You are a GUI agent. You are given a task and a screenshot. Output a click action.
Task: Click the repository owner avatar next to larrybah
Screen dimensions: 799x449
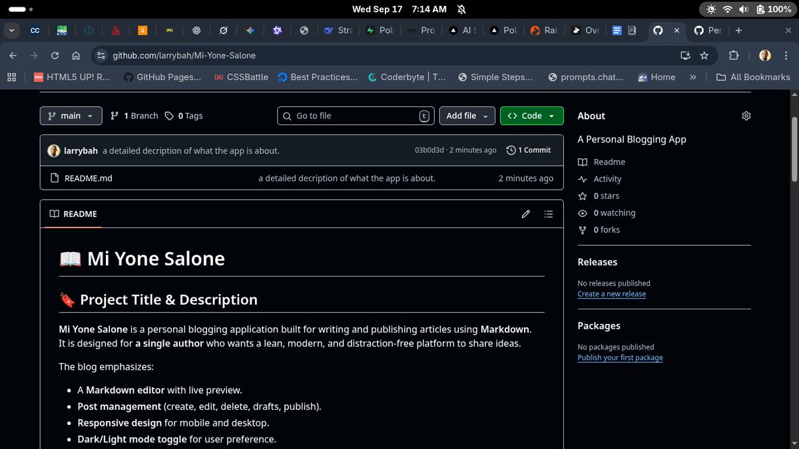53,150
